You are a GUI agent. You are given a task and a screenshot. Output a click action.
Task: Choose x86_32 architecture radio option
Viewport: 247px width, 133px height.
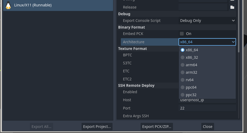pyautogui.click(x=183, y=57)
